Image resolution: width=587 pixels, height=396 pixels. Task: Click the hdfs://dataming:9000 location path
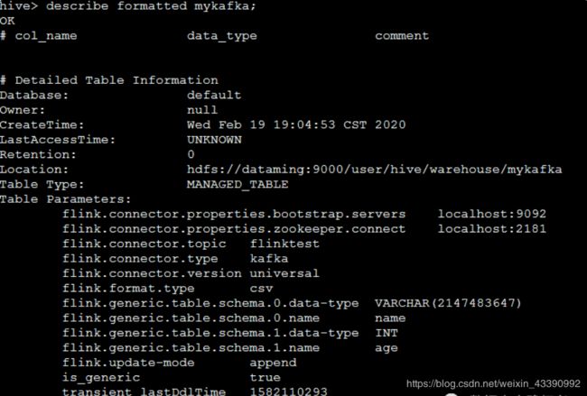tap(374, 169)
